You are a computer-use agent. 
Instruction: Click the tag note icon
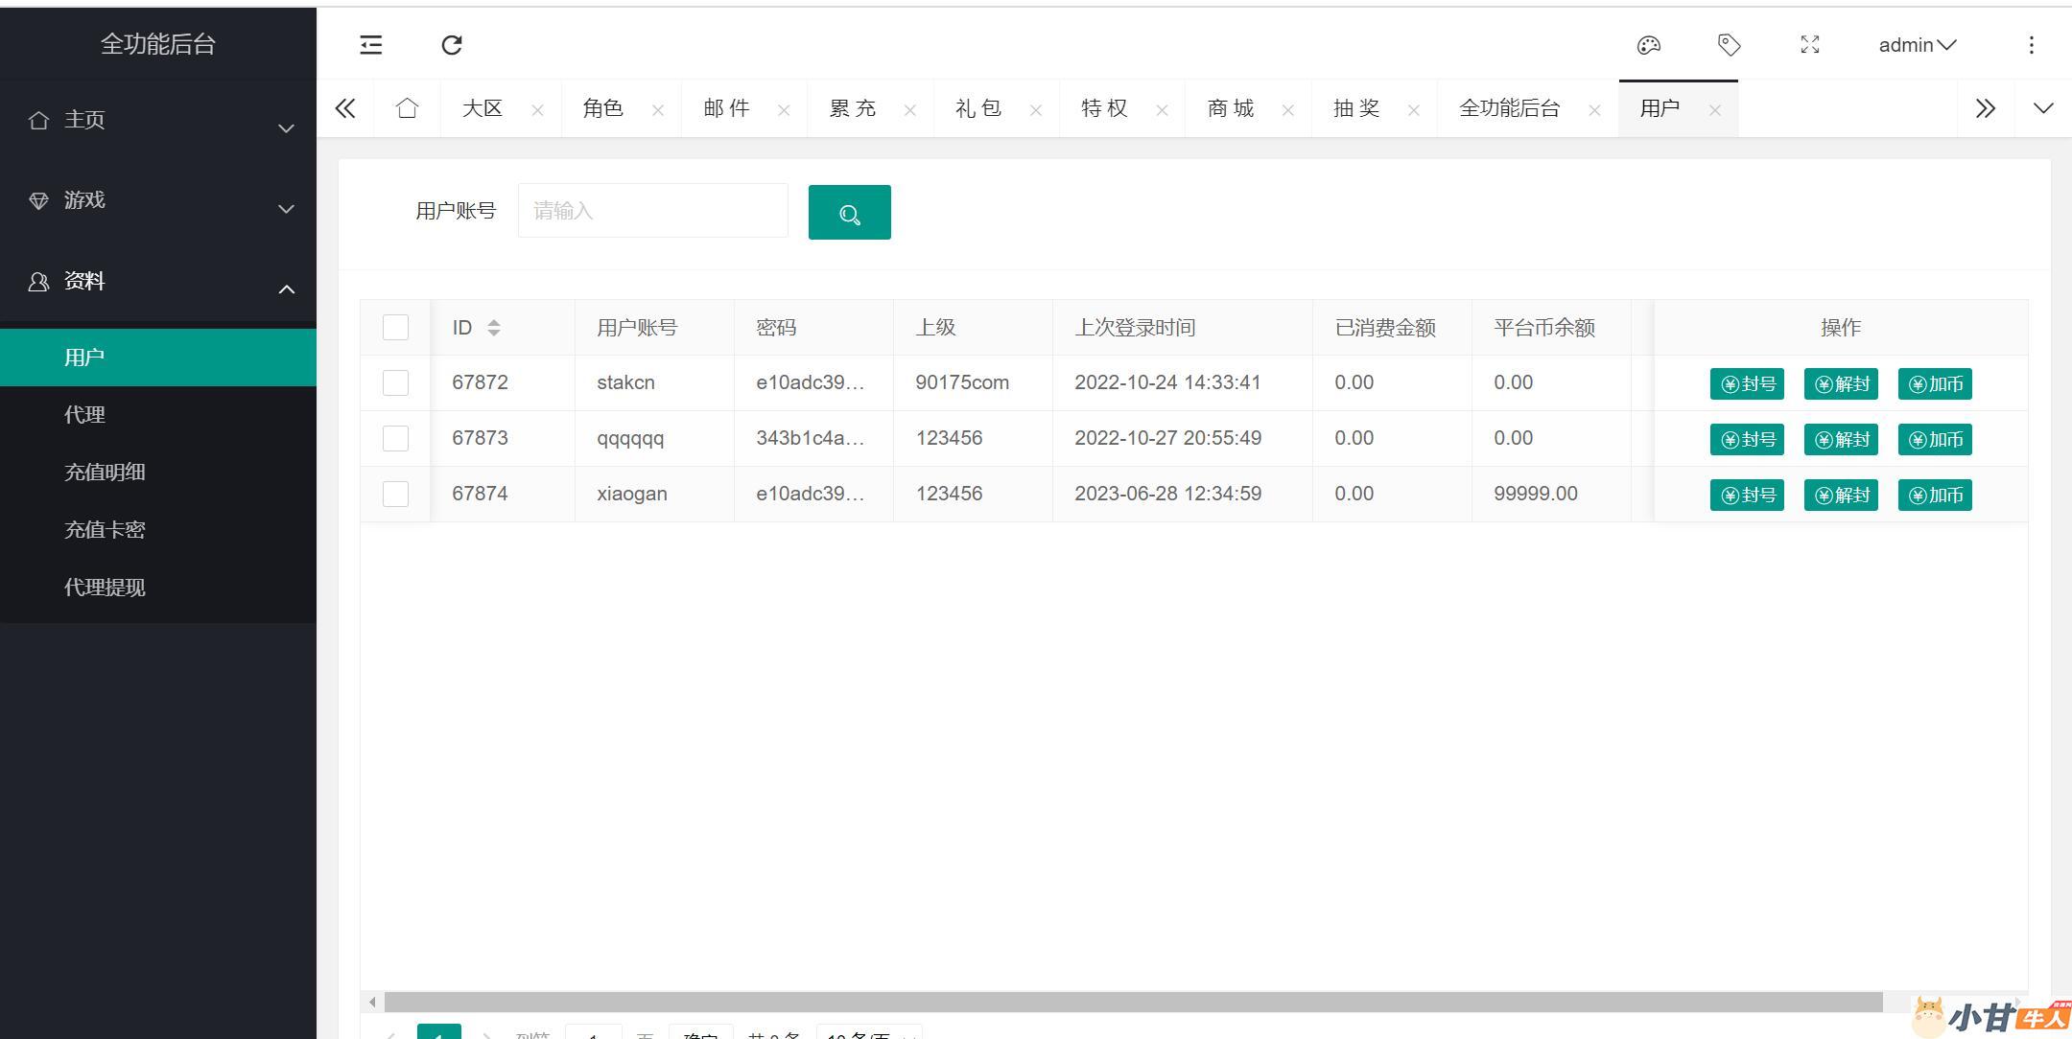[x=1729, y=45]
